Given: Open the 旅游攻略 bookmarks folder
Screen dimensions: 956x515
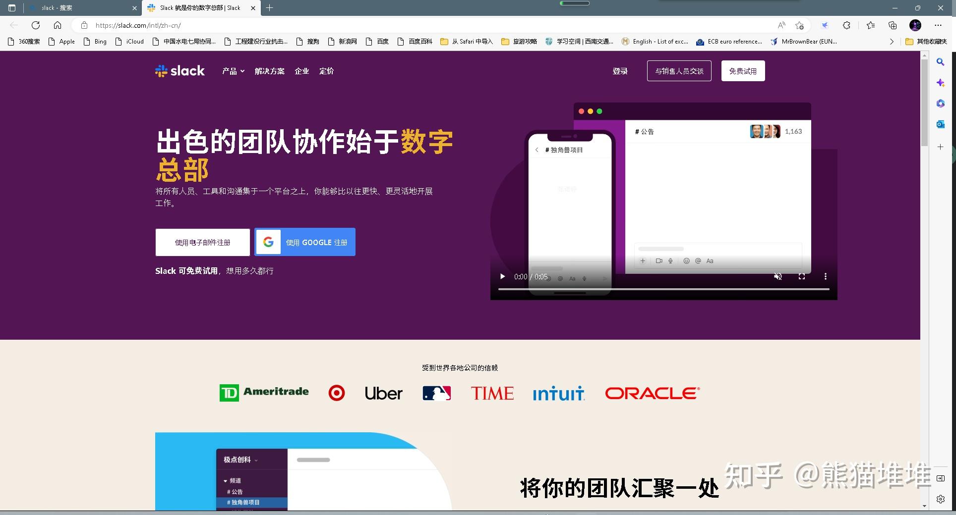Looking at the screenshot, I should tap(519, 42).
